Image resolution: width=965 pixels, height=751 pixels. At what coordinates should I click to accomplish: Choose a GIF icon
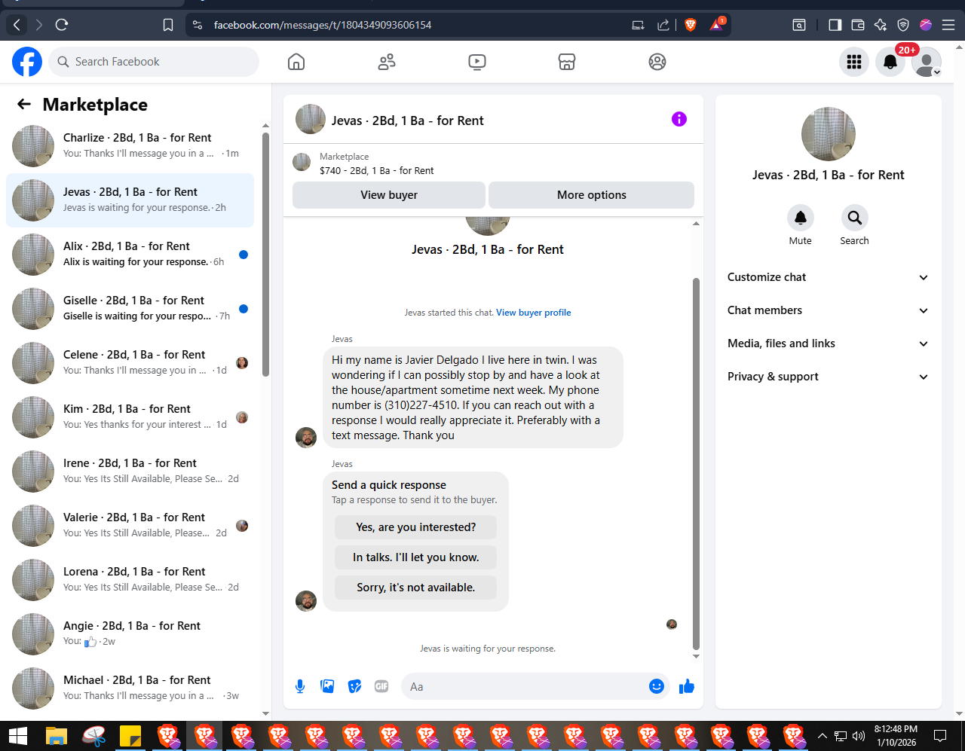click(x=381, y=686)
